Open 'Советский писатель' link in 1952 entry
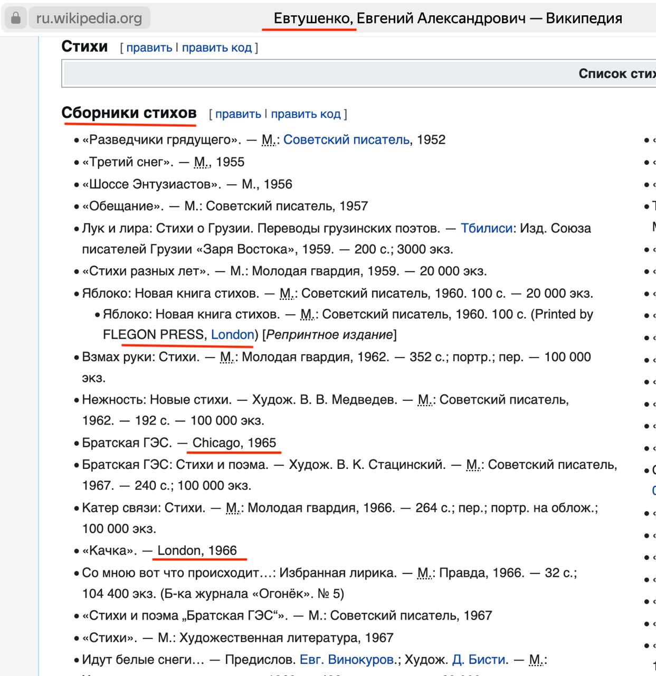This screenshot has height=676, width=656. tap(346, 140)
